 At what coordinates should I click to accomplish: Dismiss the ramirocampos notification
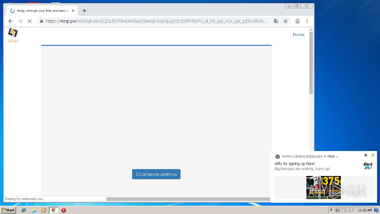pos(373,155)
